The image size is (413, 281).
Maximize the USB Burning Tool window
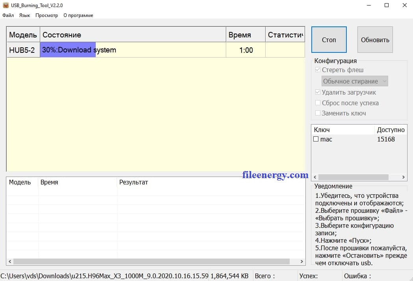point(387,5)
